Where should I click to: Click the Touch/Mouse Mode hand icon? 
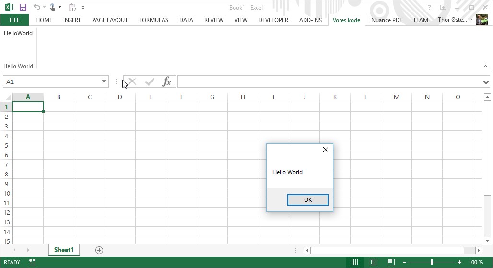point(53,7)
